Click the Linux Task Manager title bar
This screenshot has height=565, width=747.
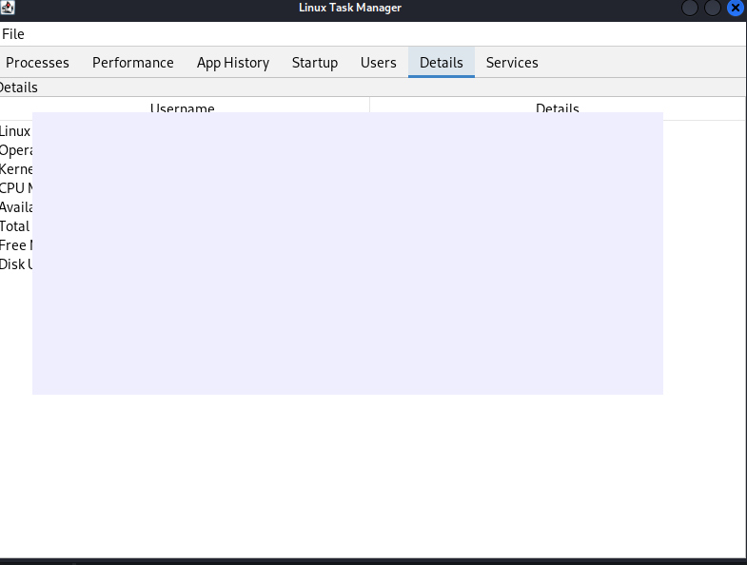point(350,9)
